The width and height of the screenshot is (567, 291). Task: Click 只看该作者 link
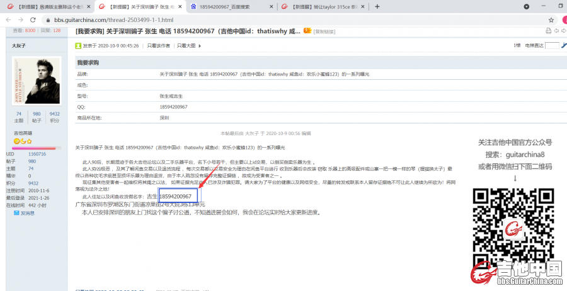158,45
